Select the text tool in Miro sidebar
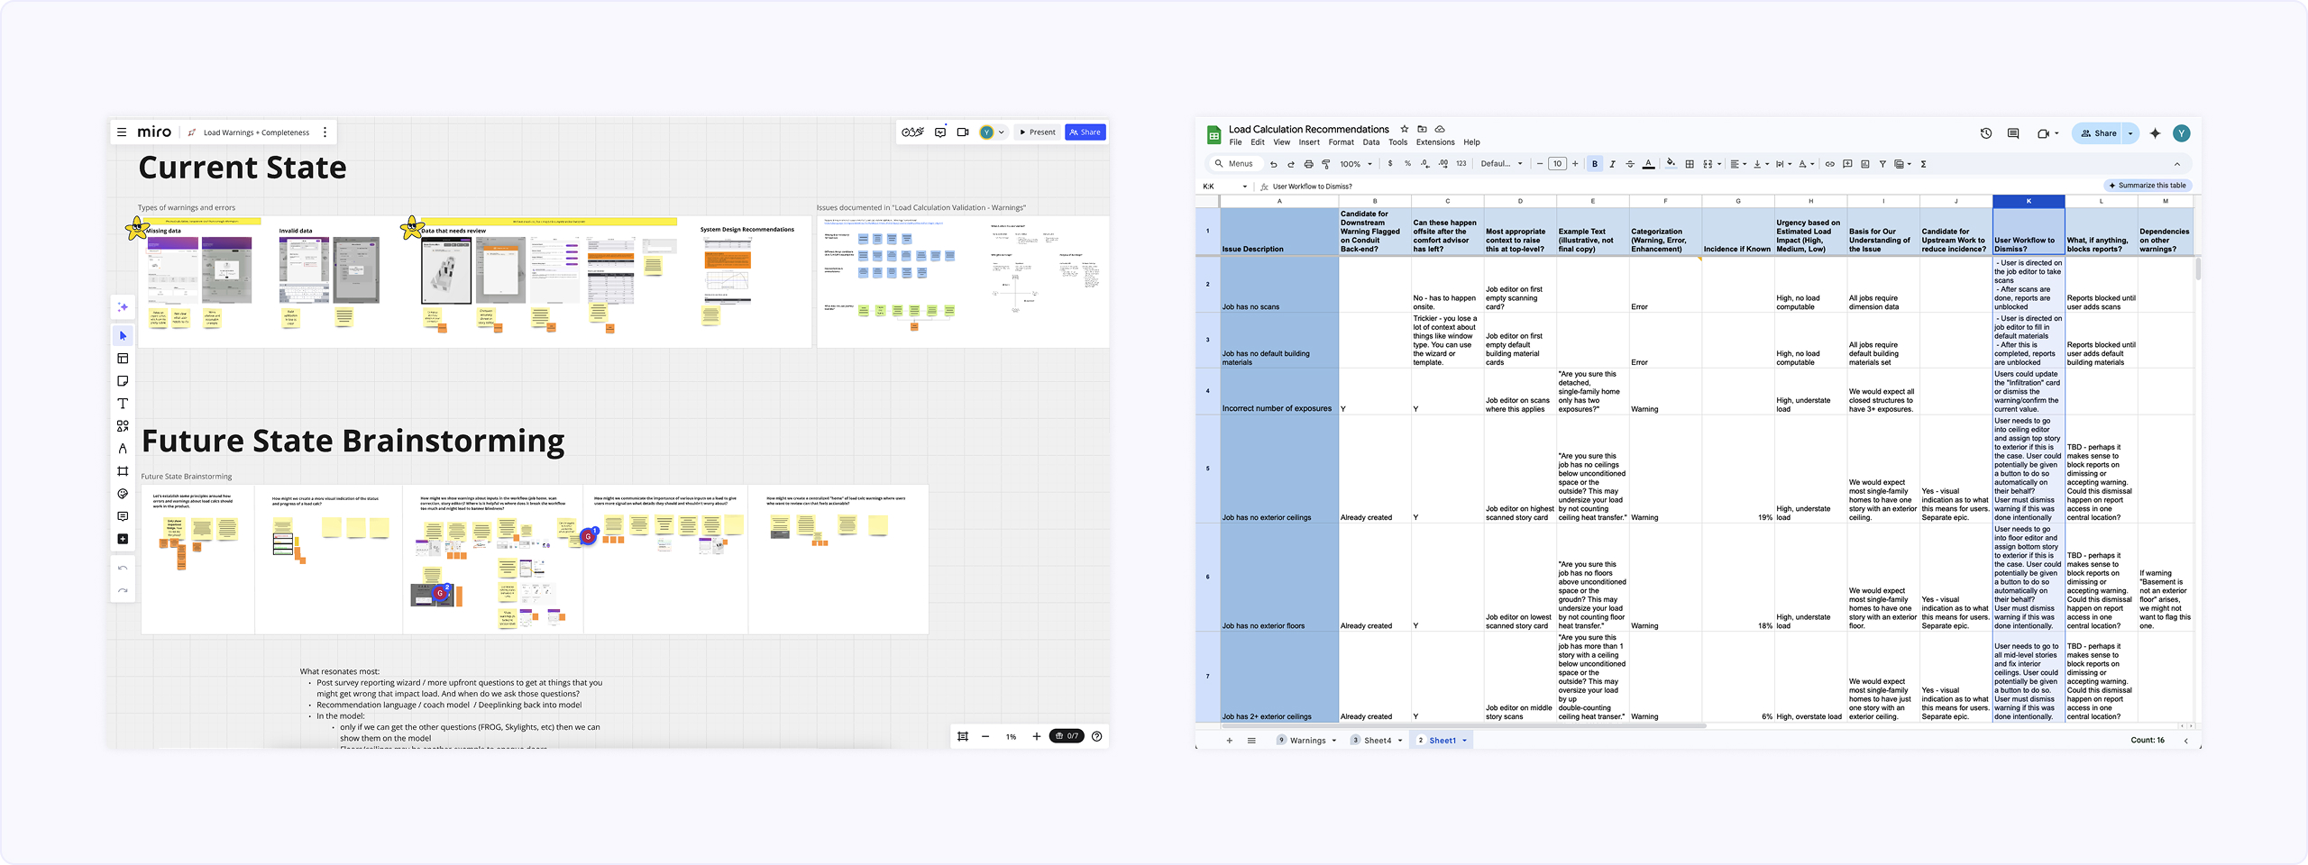The width and height of the screenshot is (2308, 865). (123, 404)
